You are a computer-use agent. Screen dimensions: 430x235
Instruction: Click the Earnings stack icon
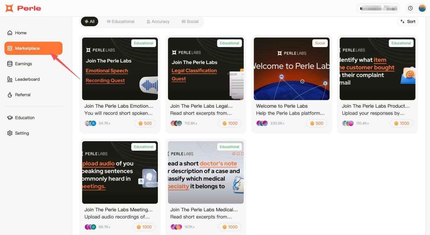pos(10,64)
